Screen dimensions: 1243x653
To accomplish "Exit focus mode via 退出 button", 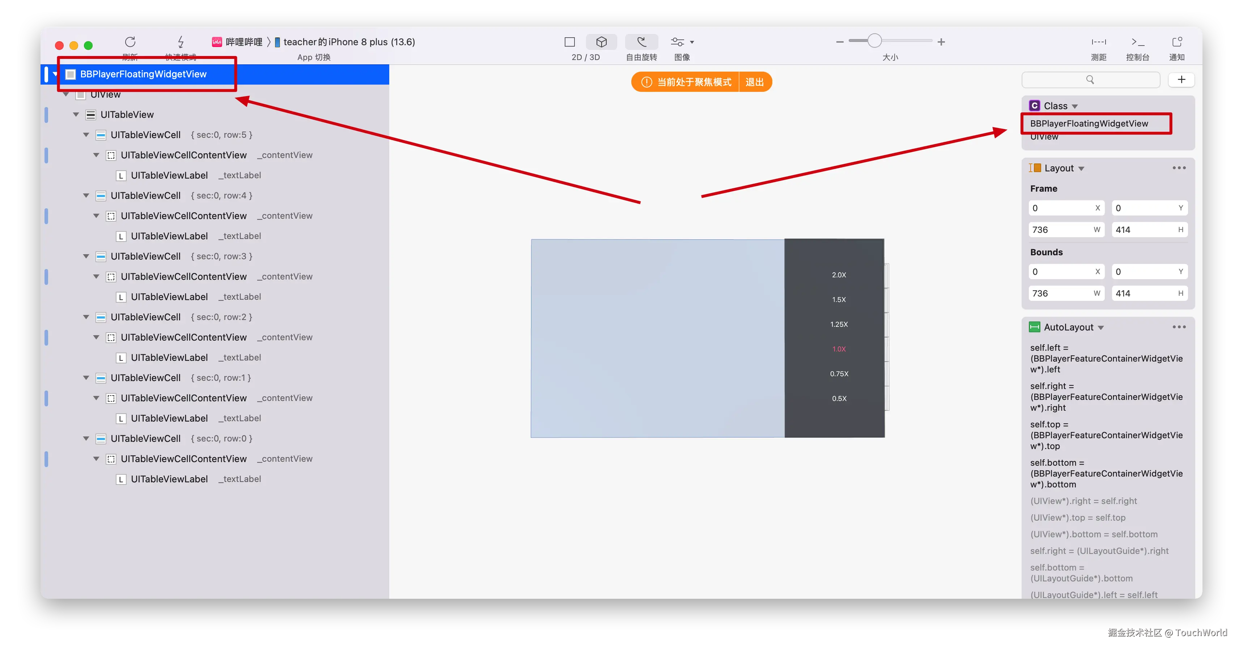I will tap(754, 82).
